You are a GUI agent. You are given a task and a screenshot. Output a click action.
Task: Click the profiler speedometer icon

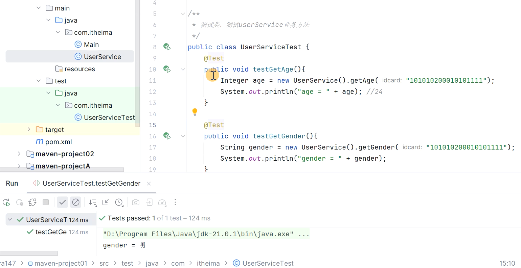162,203
